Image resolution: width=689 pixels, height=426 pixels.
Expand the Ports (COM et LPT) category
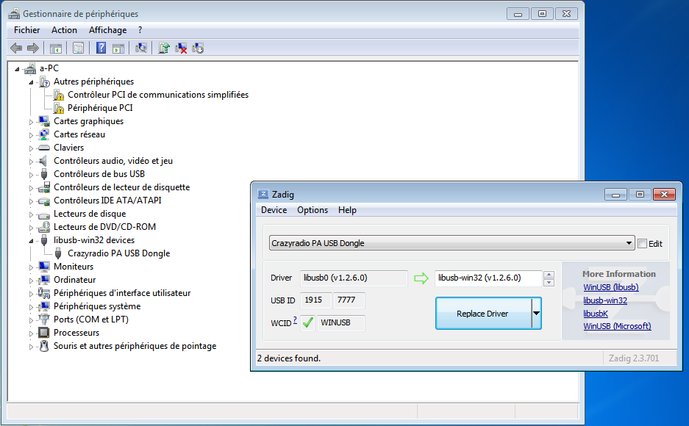coord(31,319)
